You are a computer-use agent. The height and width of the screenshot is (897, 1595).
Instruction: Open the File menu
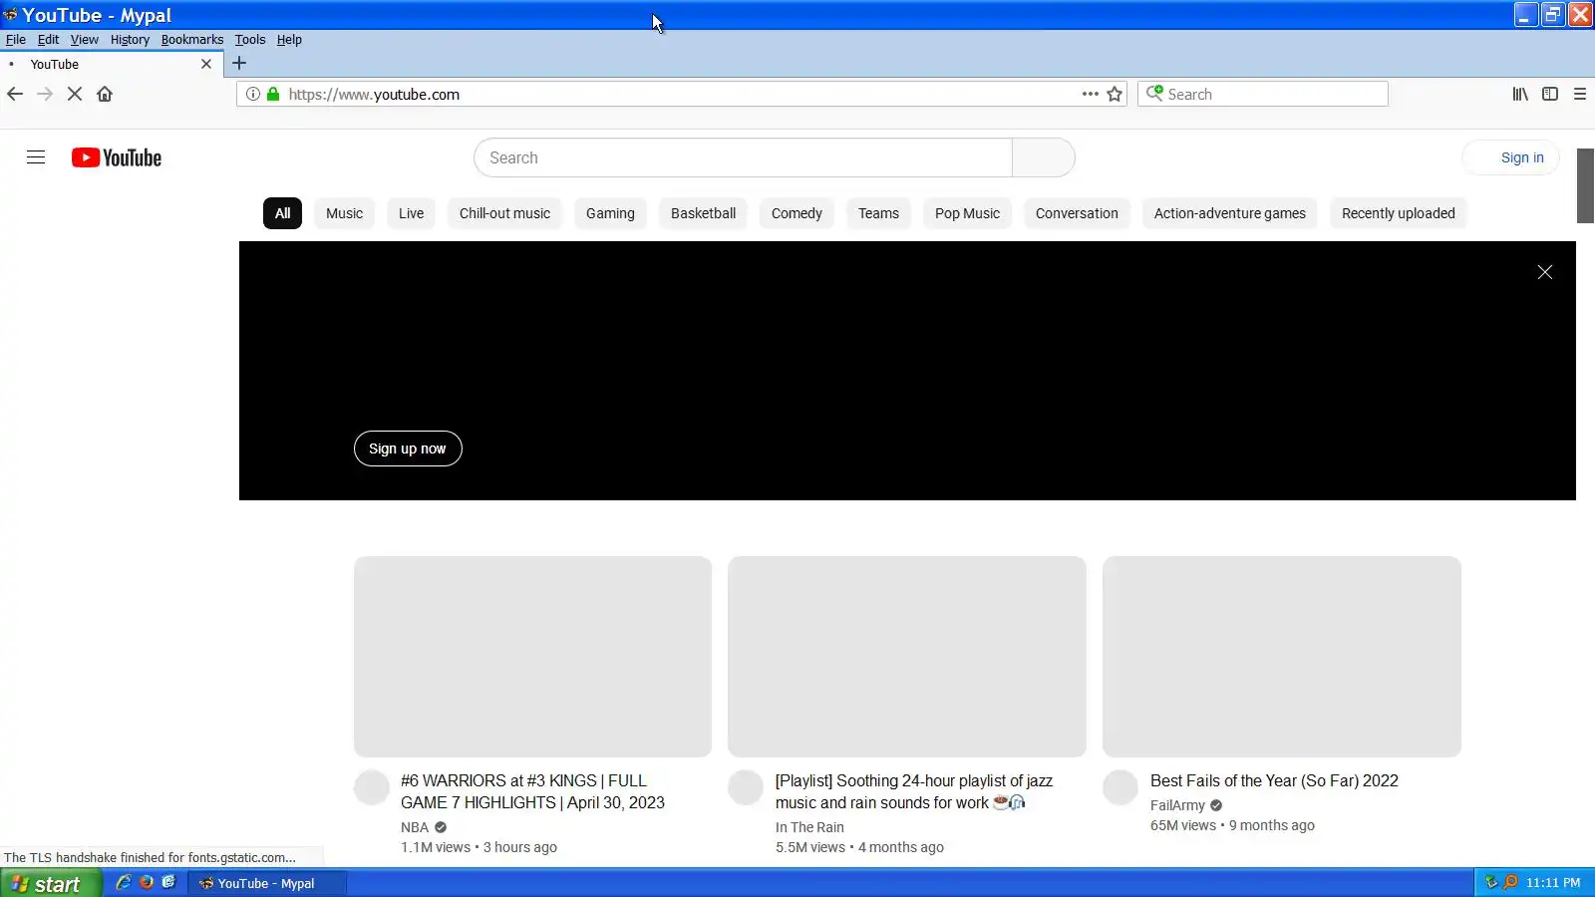16,40
